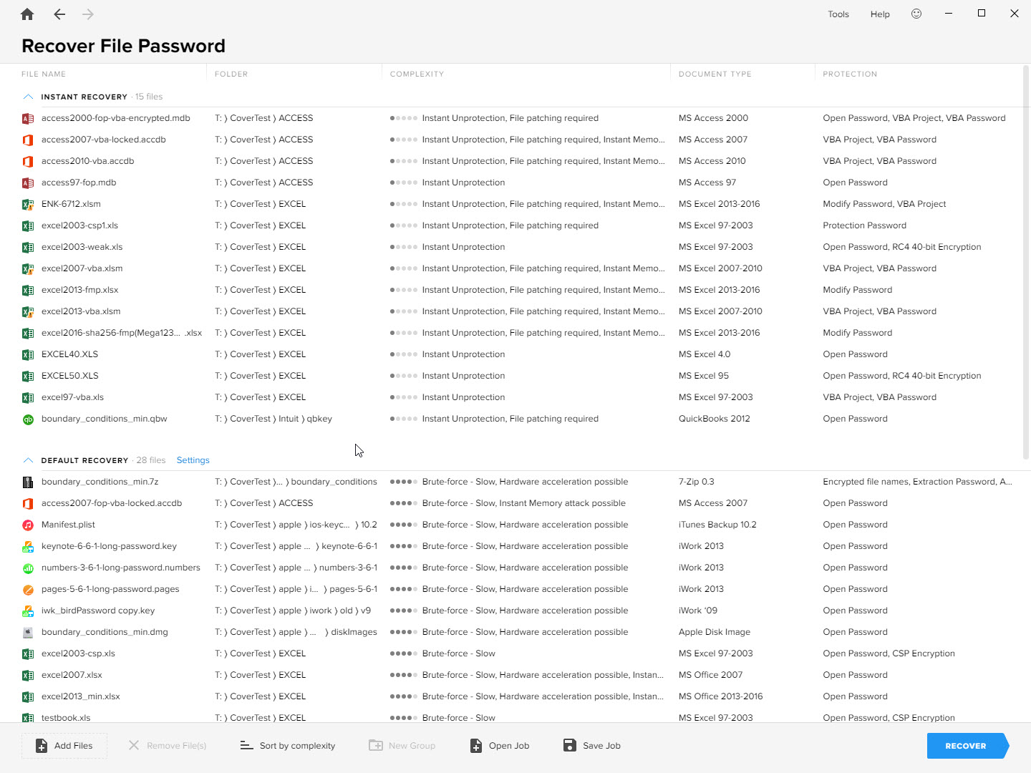Select Excel macro icon of excel2007-vba.xlsm
The height and width of the screenshot is (773, 1031).
pyautogui.click(x=28, y=268)
